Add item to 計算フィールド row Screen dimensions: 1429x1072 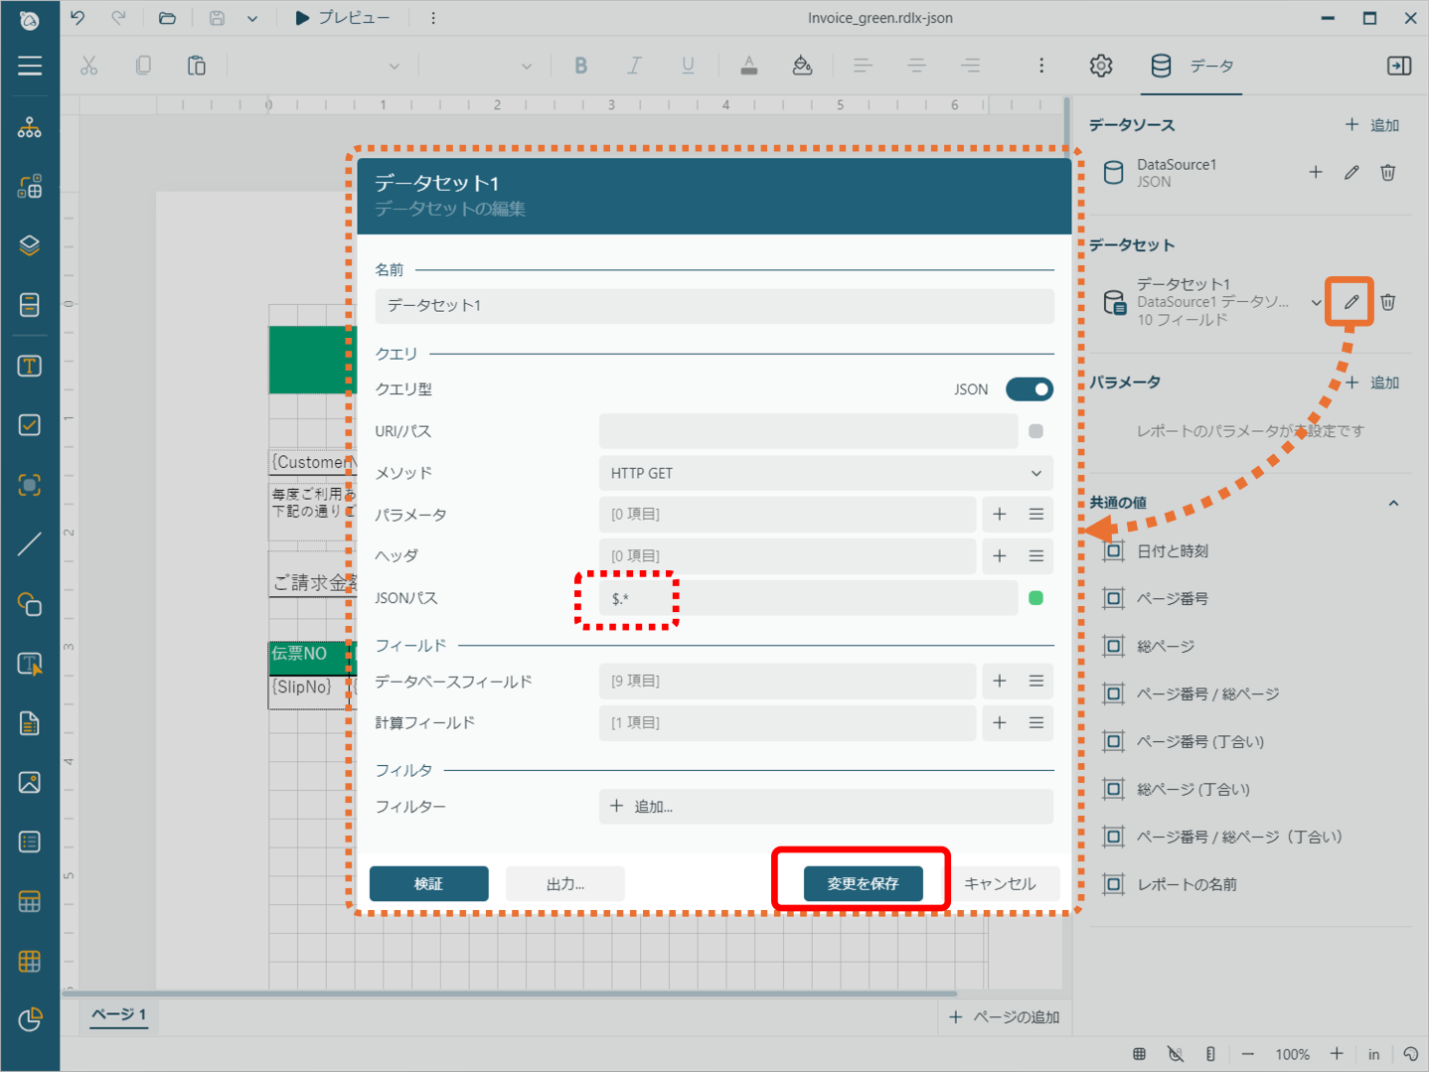tap(1000, 723)
